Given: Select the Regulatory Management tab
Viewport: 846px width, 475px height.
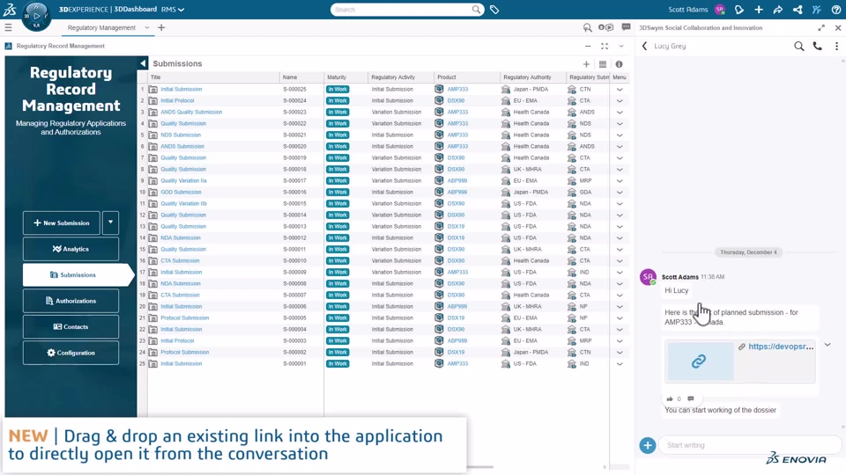Looking at the screenshot, I should pyautogui.click(x=101, y=27).
